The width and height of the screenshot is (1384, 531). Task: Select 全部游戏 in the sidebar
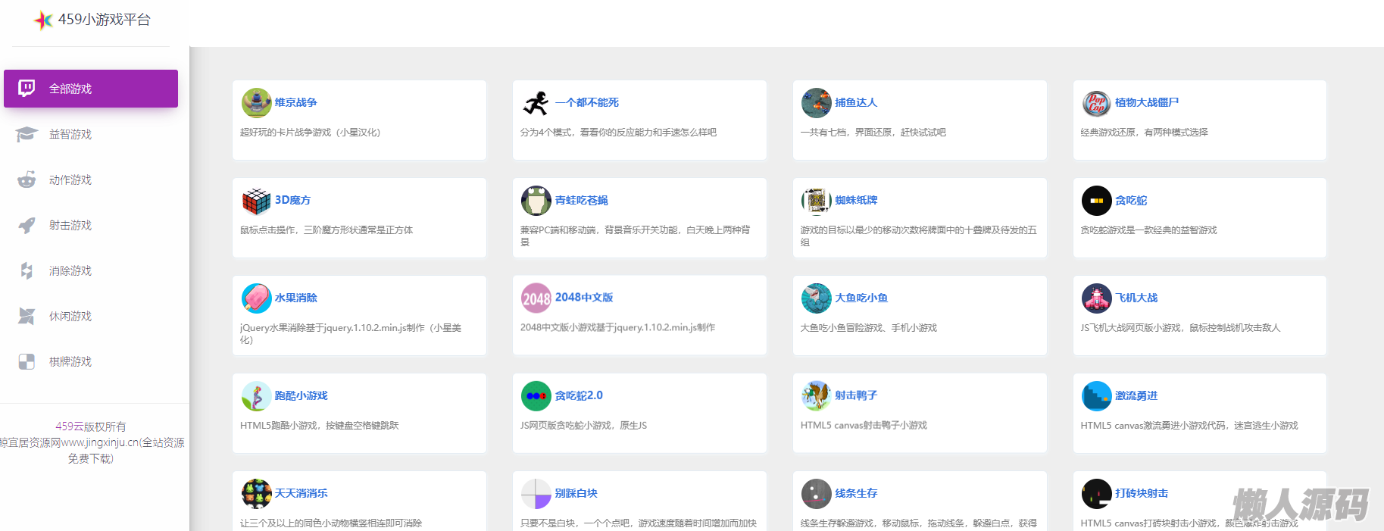(x=91, y=89)
